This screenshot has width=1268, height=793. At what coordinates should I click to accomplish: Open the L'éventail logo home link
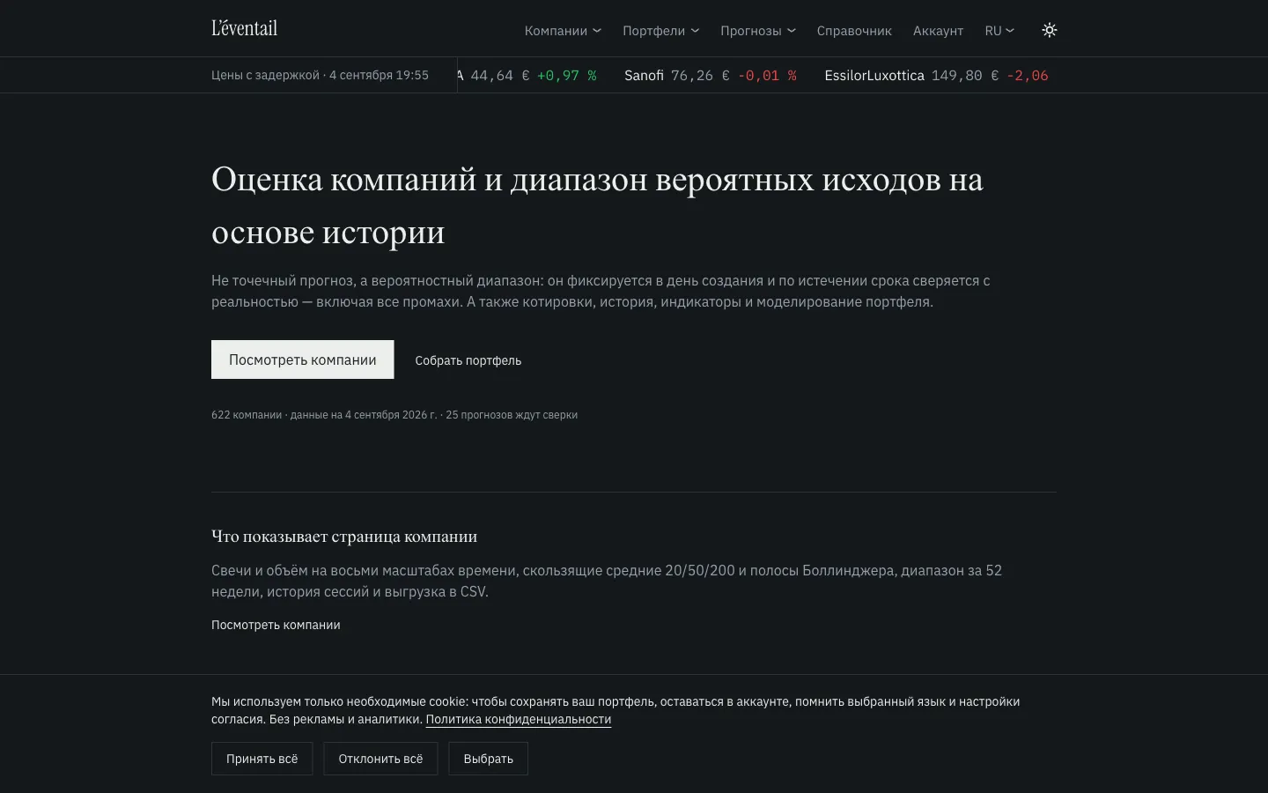point(244,28)
